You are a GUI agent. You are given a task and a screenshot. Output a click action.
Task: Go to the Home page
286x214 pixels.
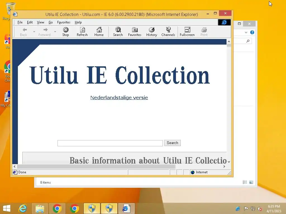tap(99, 32)
